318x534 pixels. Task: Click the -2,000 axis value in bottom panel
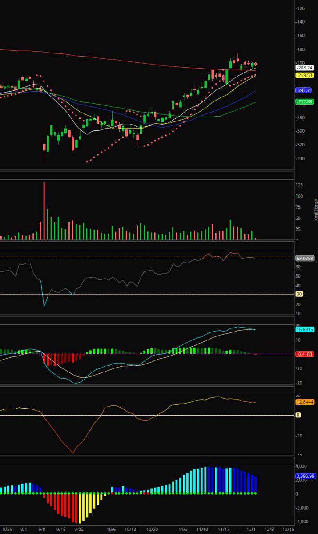(x=303, y=508)
